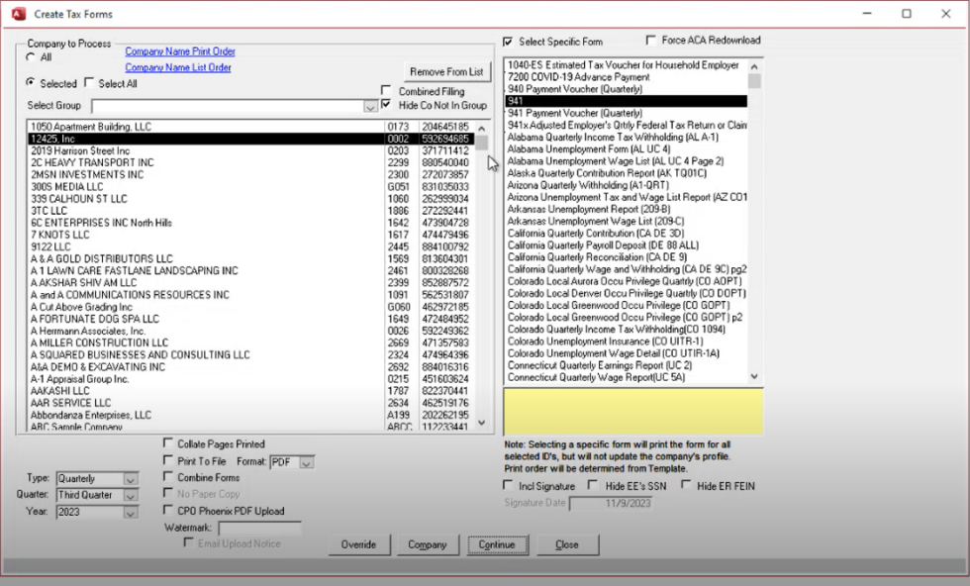Open Company Name List Order link
This screenshot has width=970, height=586.
coord(178,68)
